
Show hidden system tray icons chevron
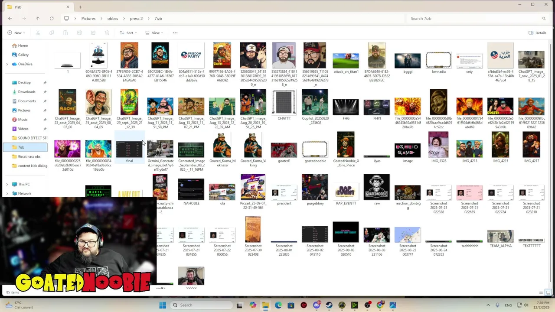click(488, 305)
